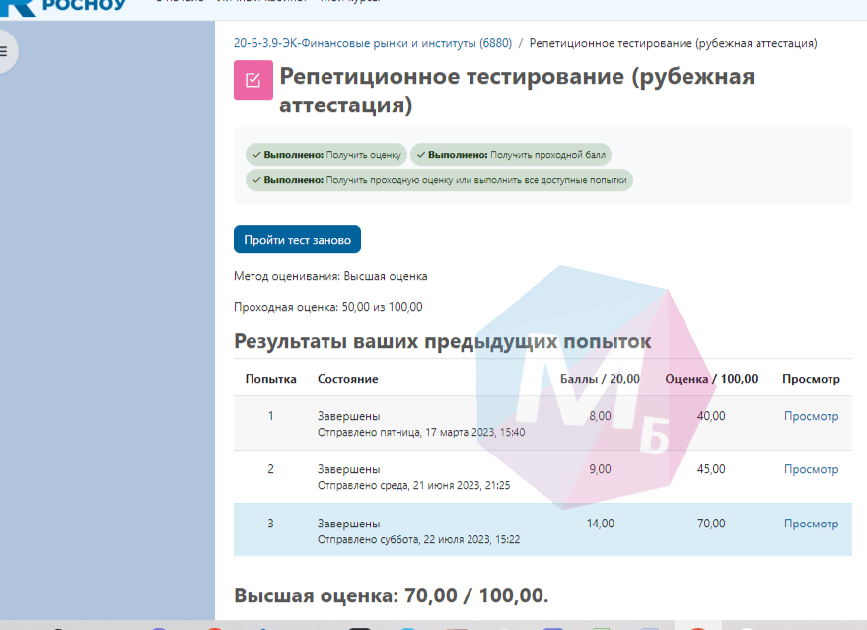This screenshot has width=867, height=630.
Task: Select the 70,00 grade in attempt 3
Action: point(711,524)
